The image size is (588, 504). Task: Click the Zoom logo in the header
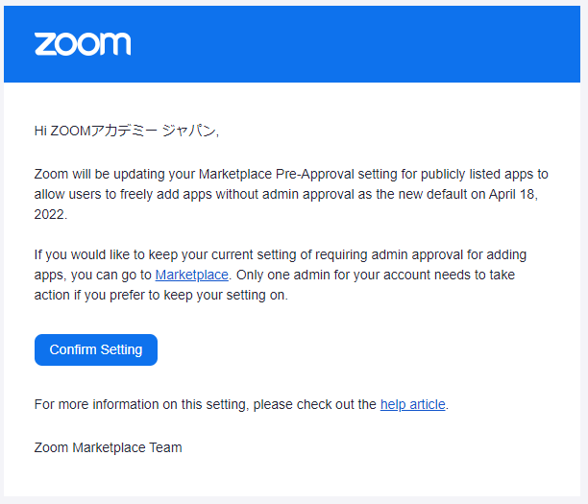tap(83, 44)
